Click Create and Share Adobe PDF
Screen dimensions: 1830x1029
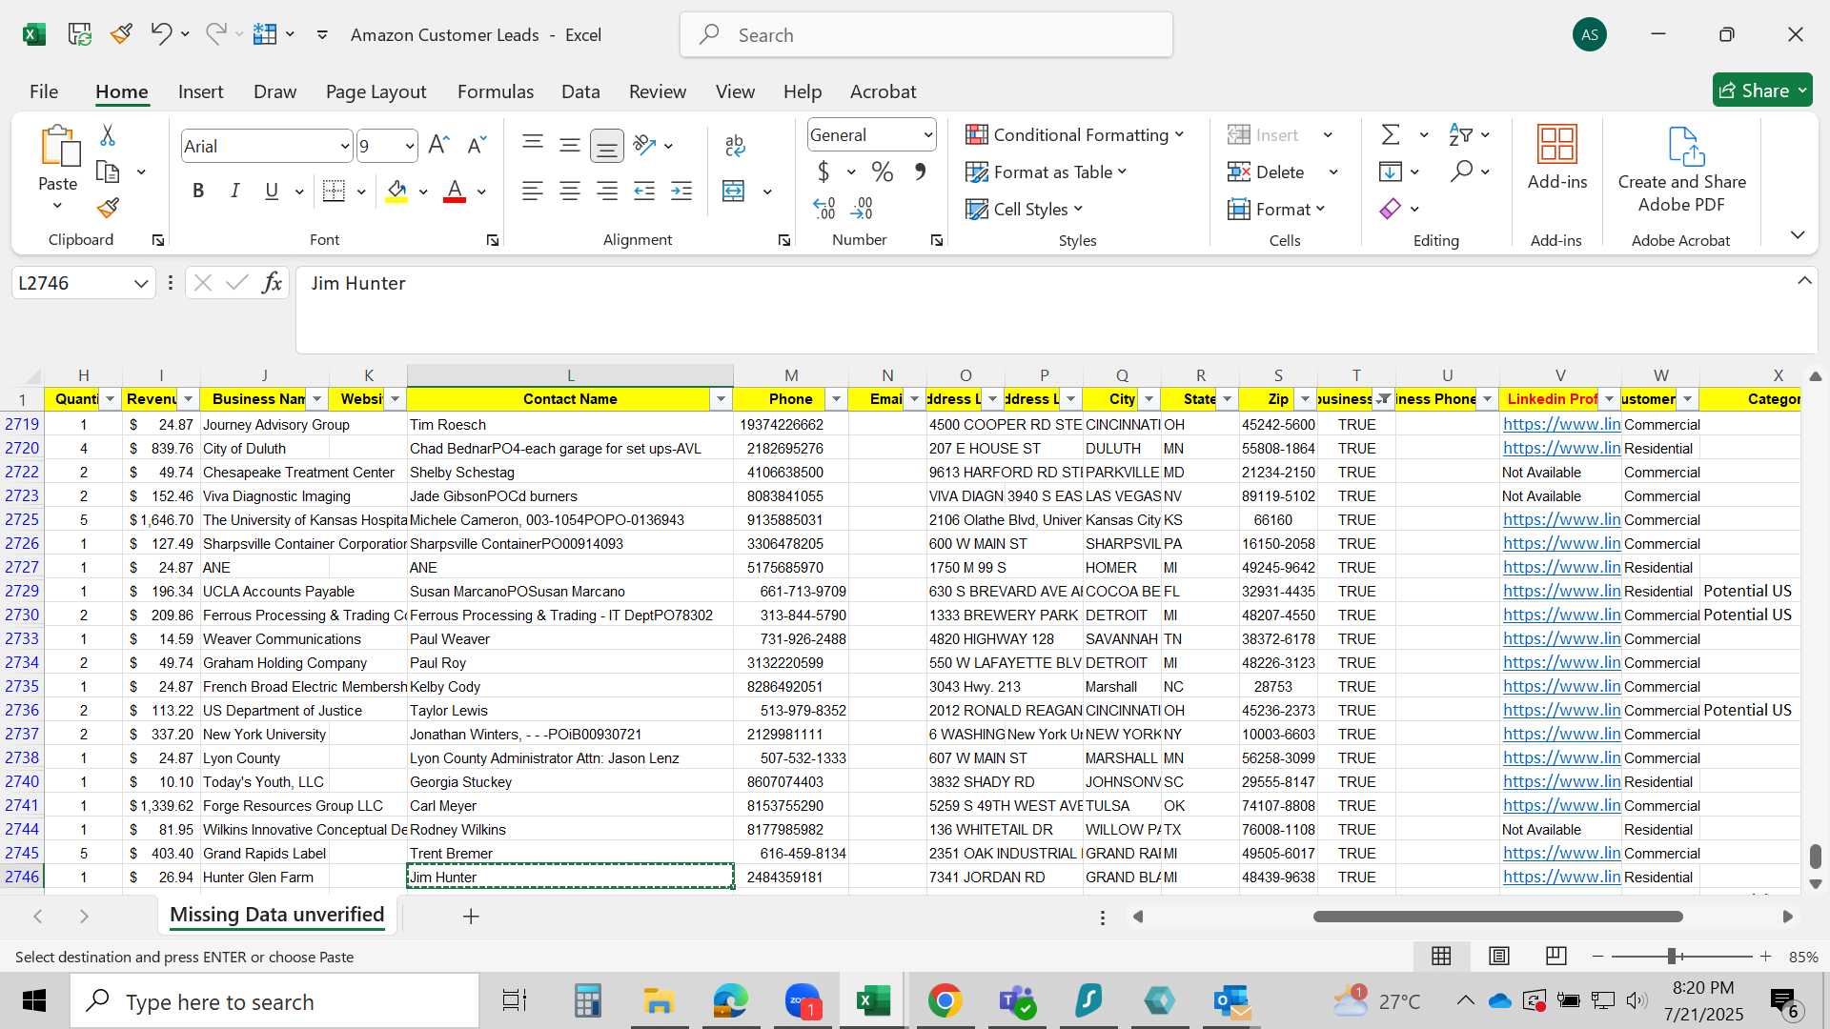1682,170
